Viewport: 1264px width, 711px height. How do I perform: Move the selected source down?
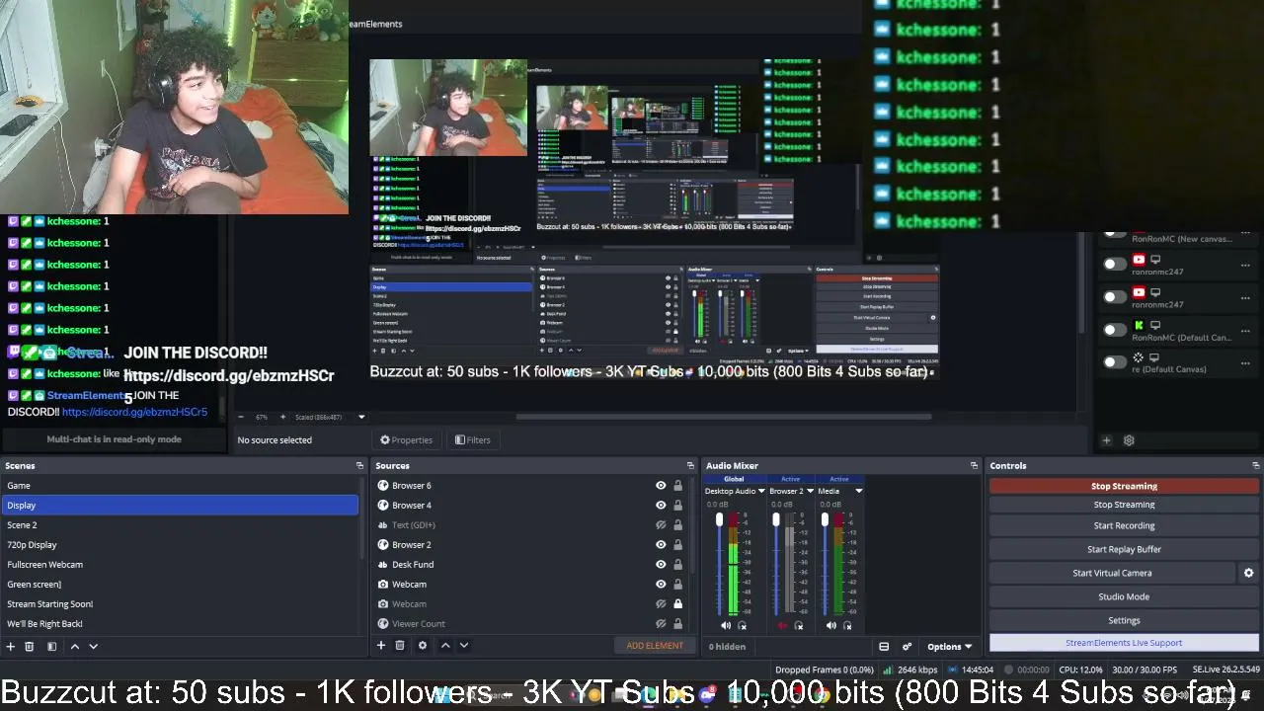[x=463, y=646]
